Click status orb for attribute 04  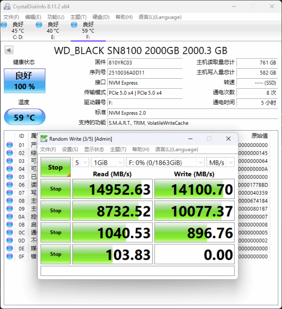(10, 169)
